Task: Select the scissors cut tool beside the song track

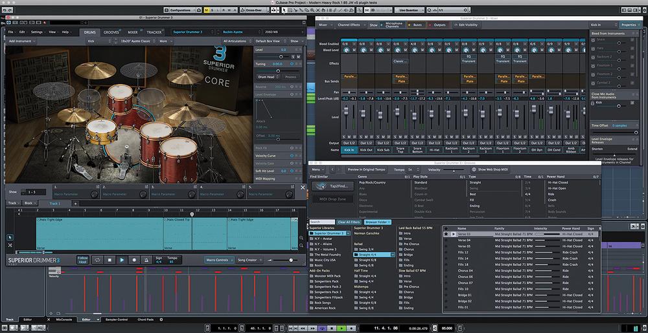Action: pyautogui.click(x=10, y=245)
